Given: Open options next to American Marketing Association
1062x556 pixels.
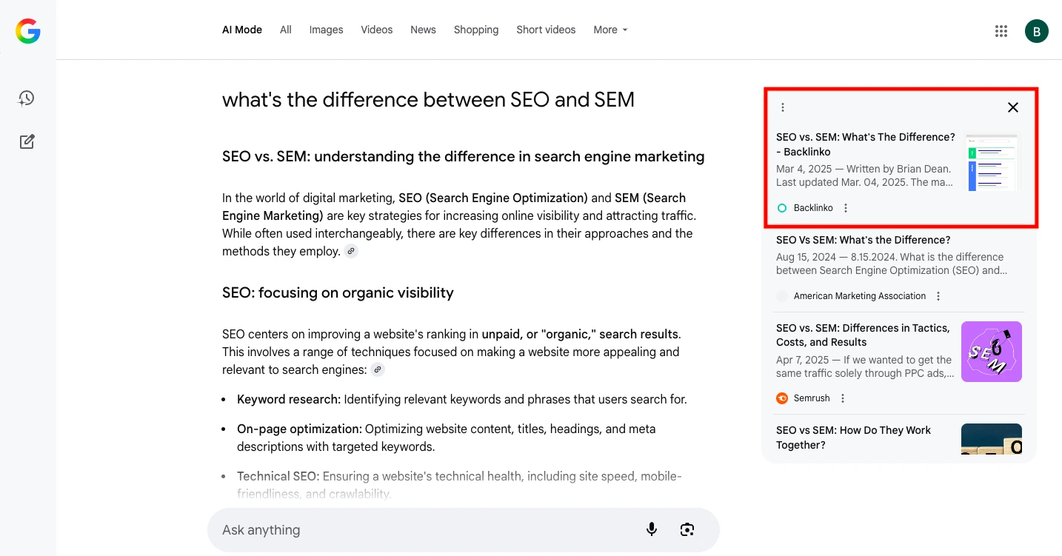Looking at the screenshot, I should [938, 296].
